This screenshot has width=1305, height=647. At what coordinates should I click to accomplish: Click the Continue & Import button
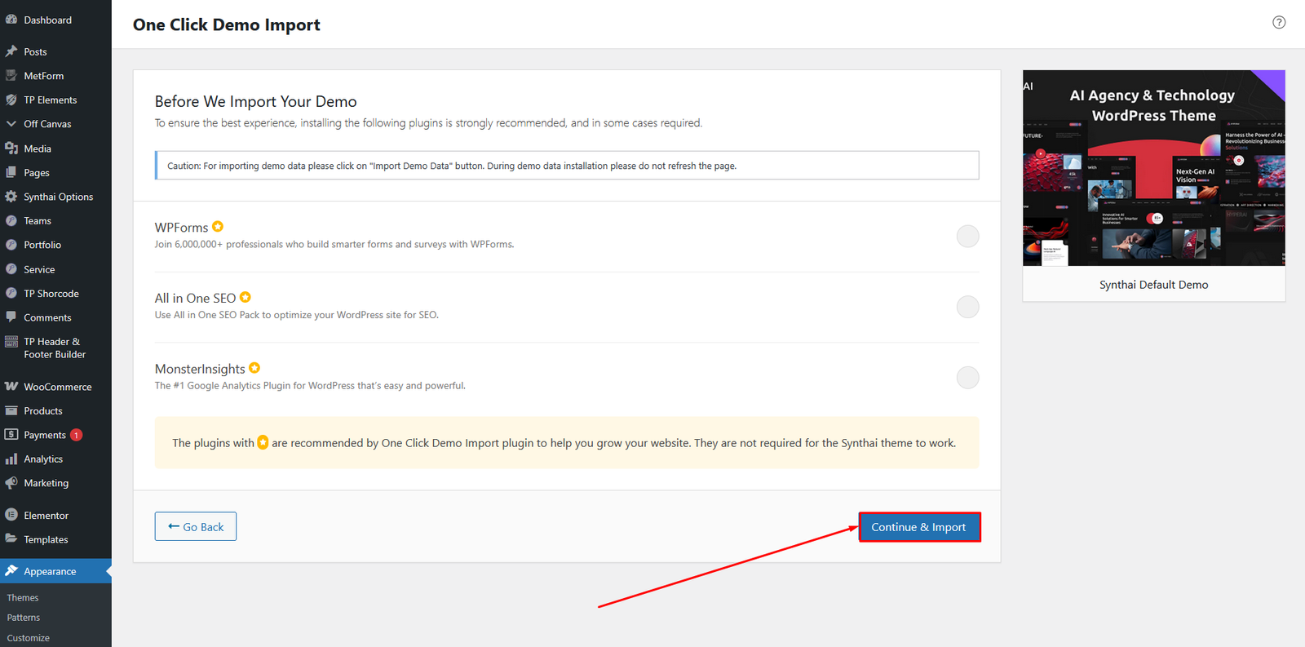(919, 527)
